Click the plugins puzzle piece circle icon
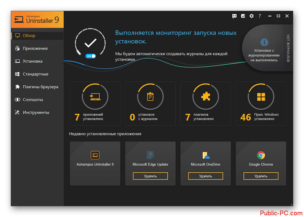The image size is (304, 217). [205, 97]
